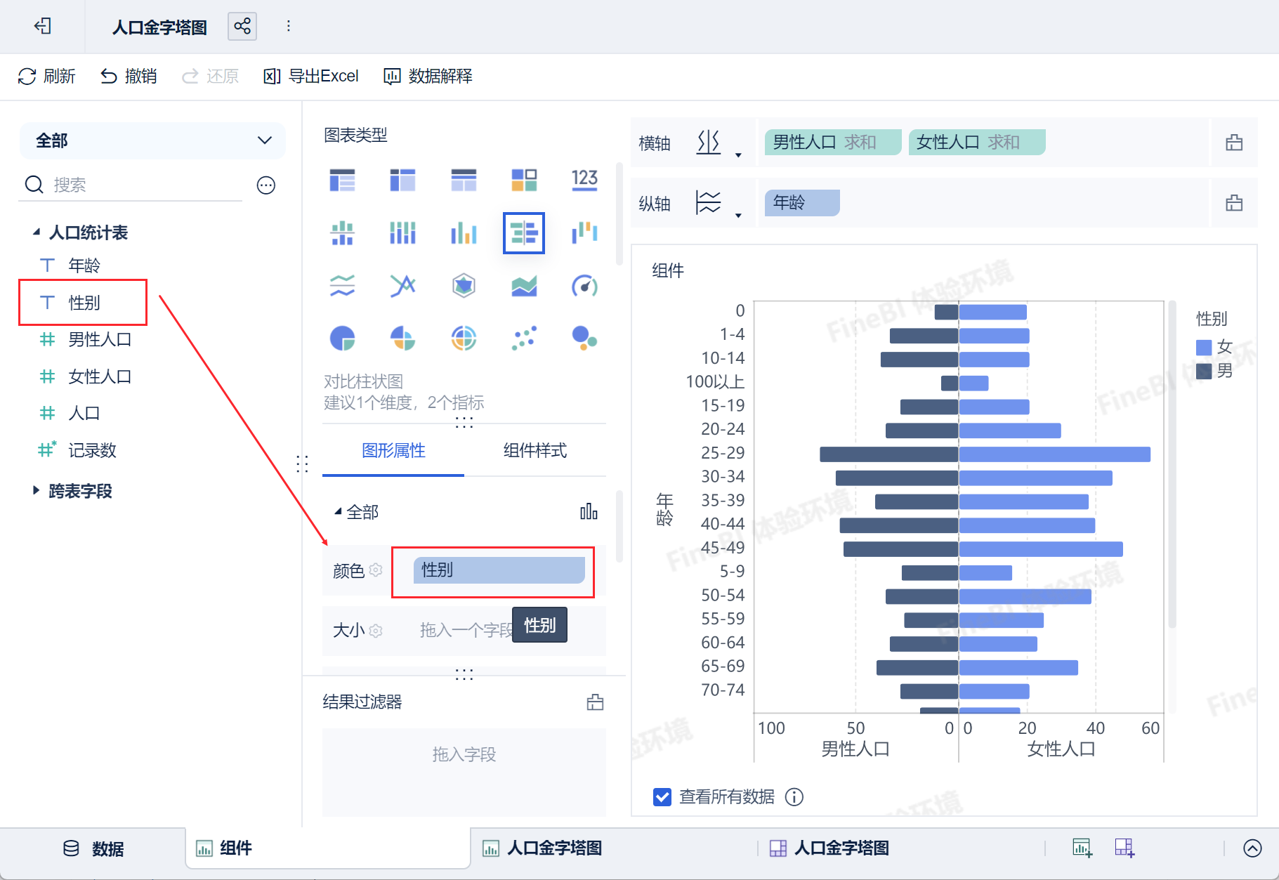1279x880 pixels.
Task: Select the 年龄 field in field list
Action: tap(84, 265)
